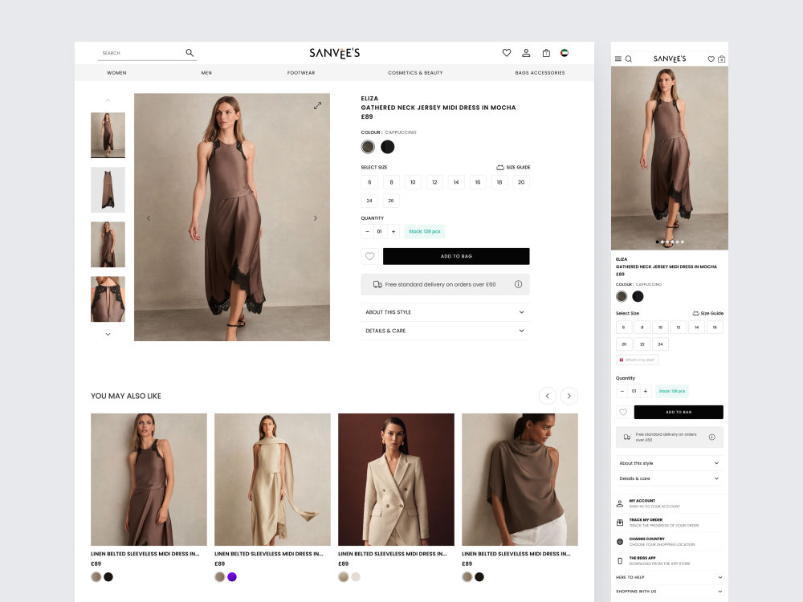Viewport: 803px width, 602px height.
Task: Expand About this style on mobile
Action: pyautogui.click(x=670, y=463)
